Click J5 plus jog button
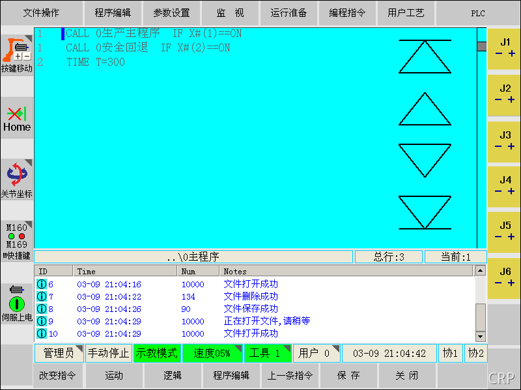521x390 pixels. click(511, 237)
